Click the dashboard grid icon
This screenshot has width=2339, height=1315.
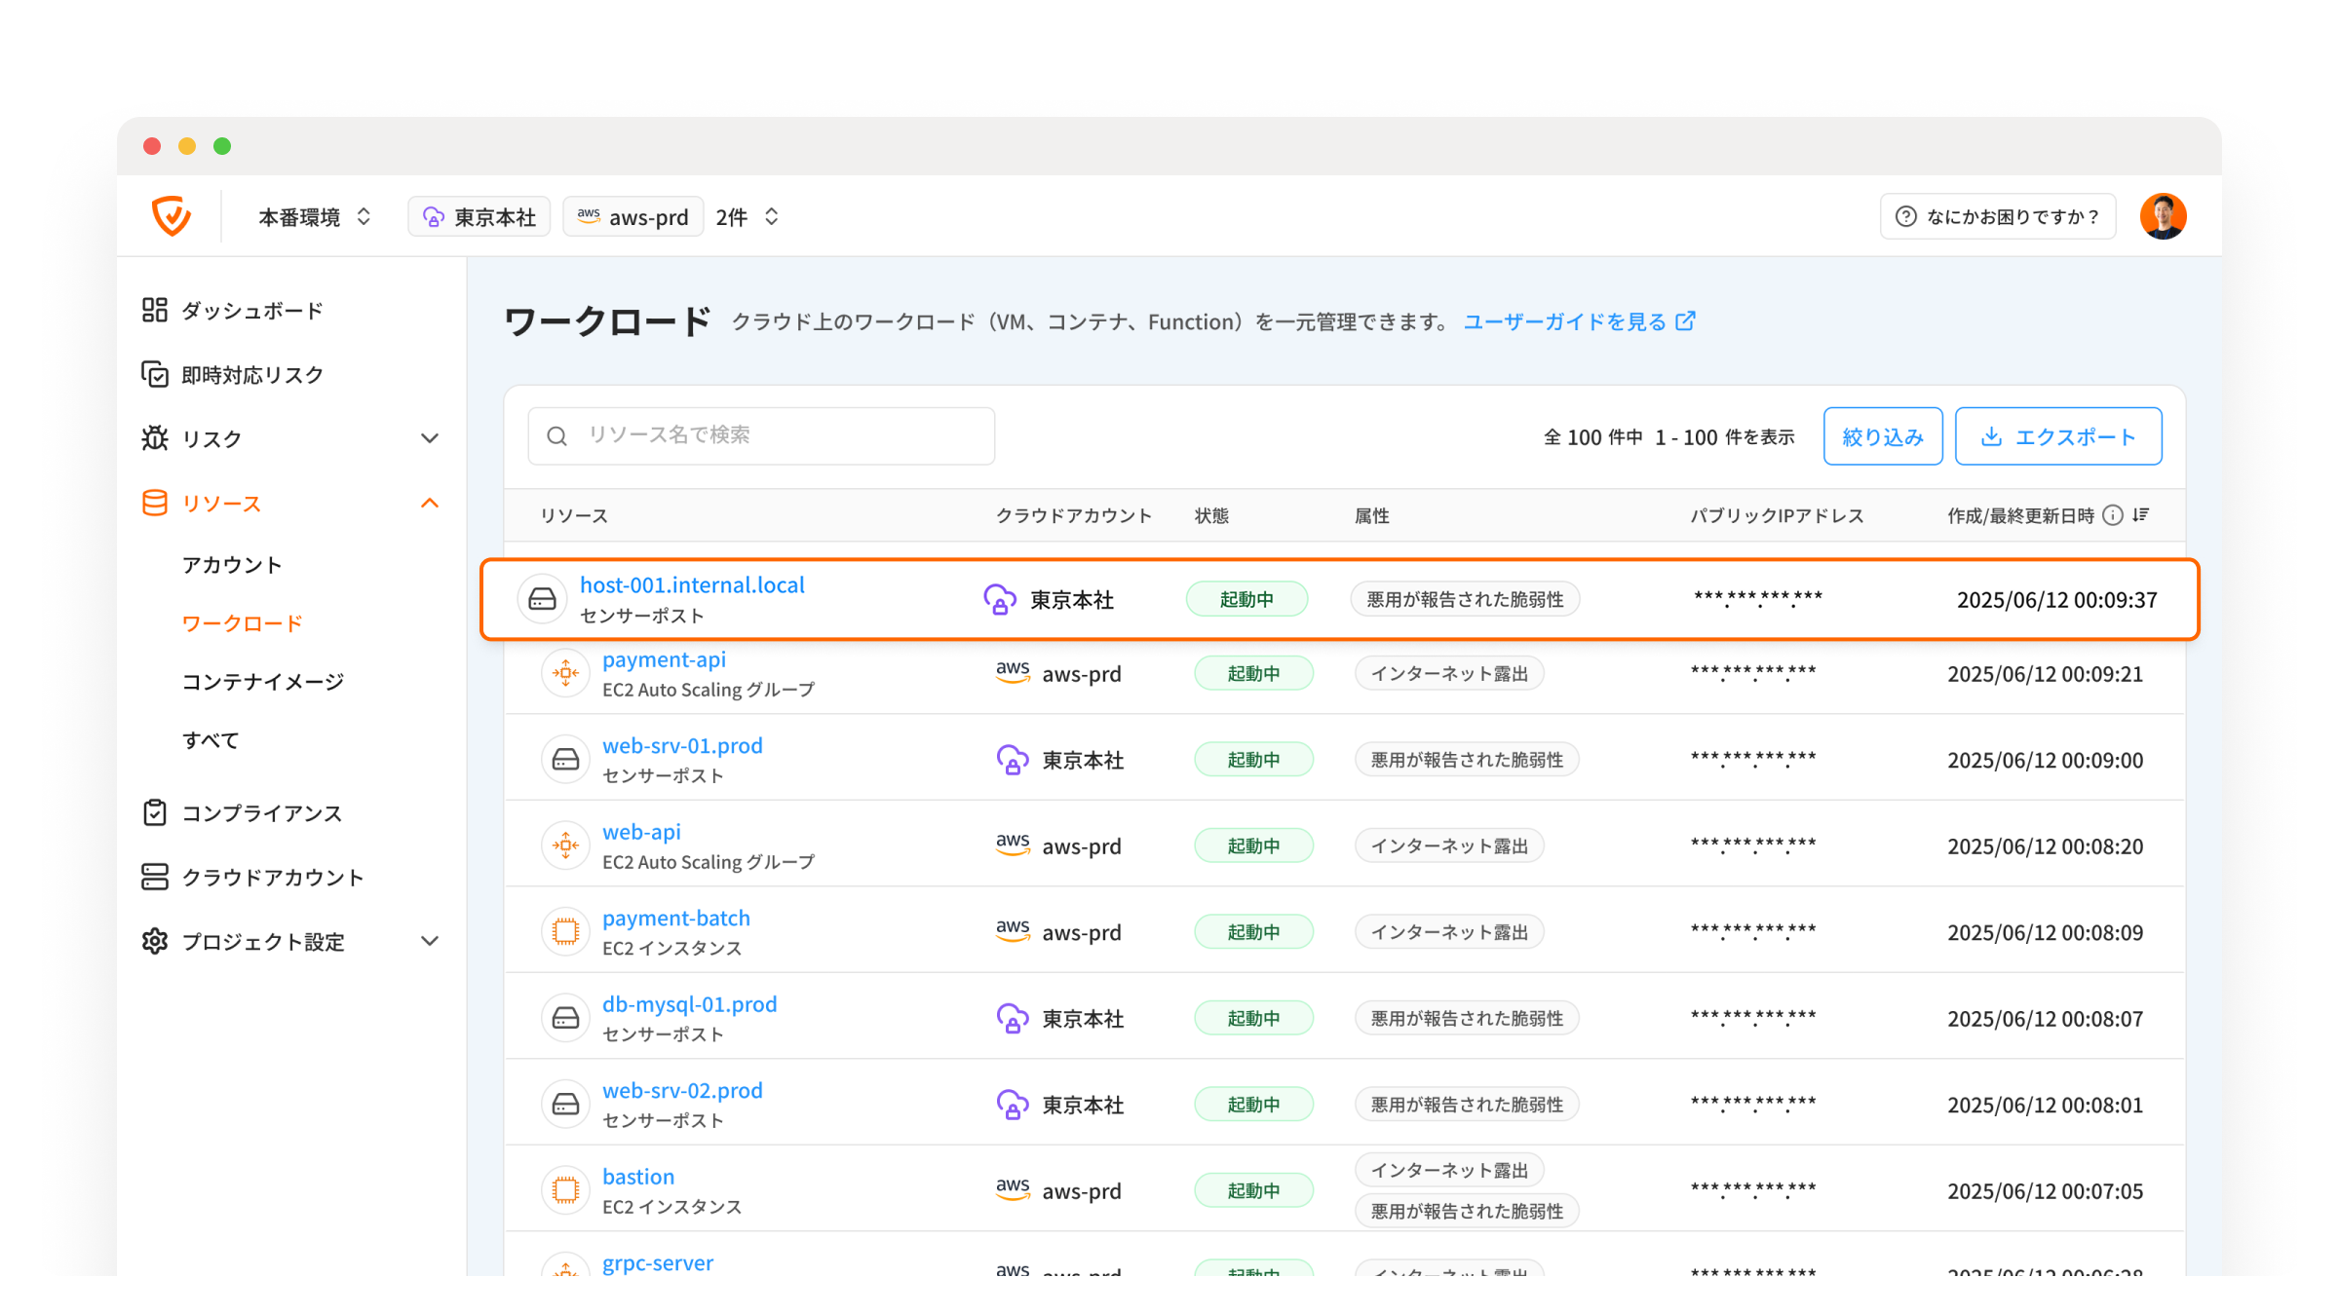(154, 310)
